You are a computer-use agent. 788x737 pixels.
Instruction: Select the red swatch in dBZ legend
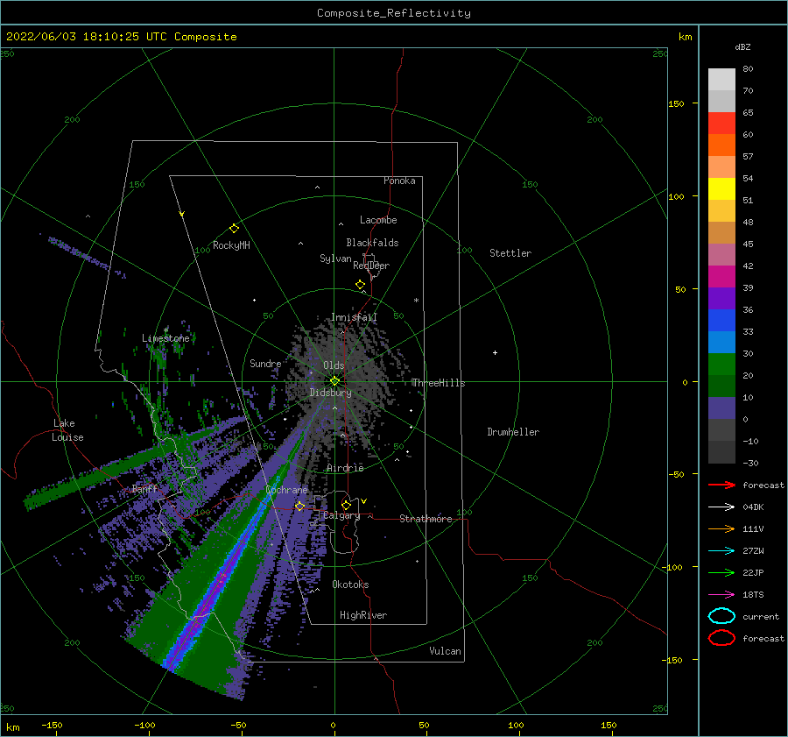pyautogui.click(x=721, y=124)
